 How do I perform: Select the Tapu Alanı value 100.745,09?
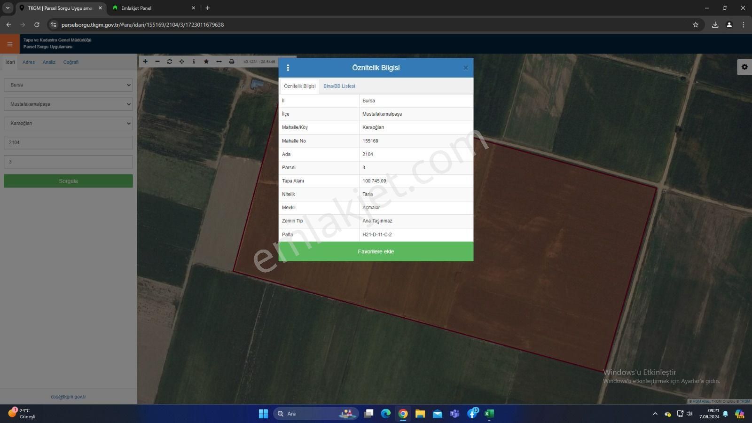(374, 181)
